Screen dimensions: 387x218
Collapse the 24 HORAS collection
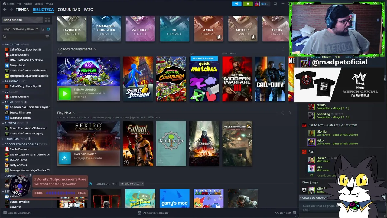point(3,81)
